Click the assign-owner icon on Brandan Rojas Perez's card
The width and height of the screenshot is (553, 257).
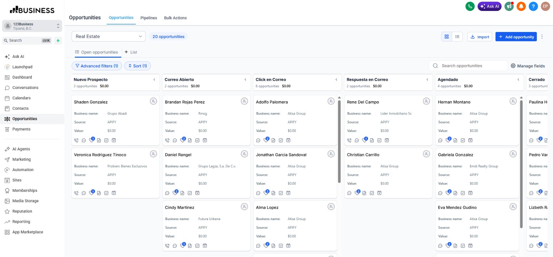click(244, 101)
